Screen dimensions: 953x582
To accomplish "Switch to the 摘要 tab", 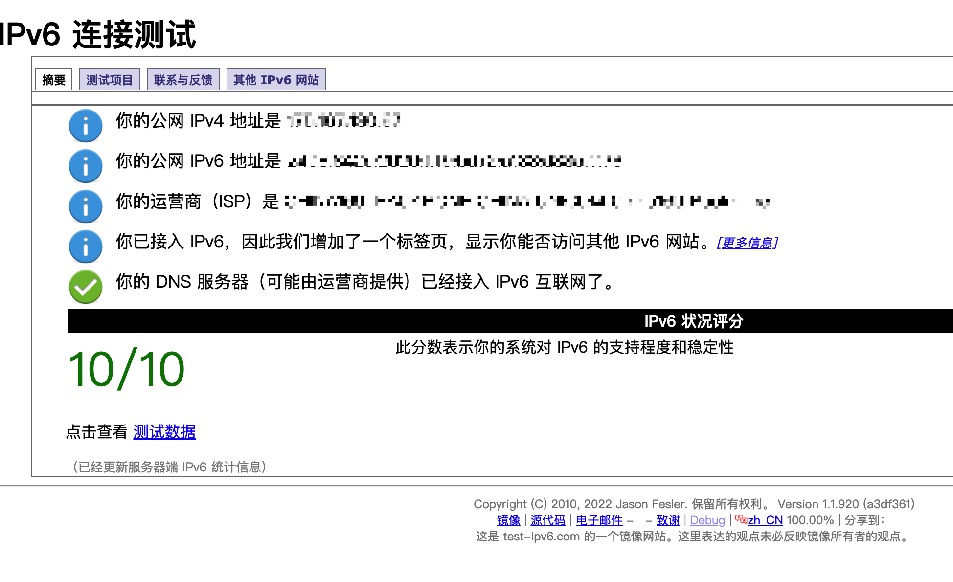I will [x=54, y=80].
